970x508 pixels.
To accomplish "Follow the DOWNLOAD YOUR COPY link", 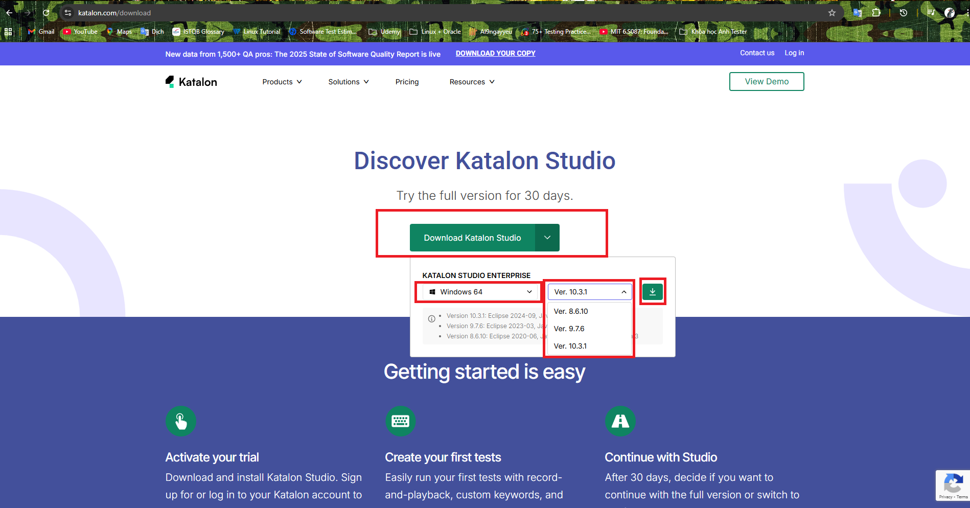I will [x=495, y=53].
